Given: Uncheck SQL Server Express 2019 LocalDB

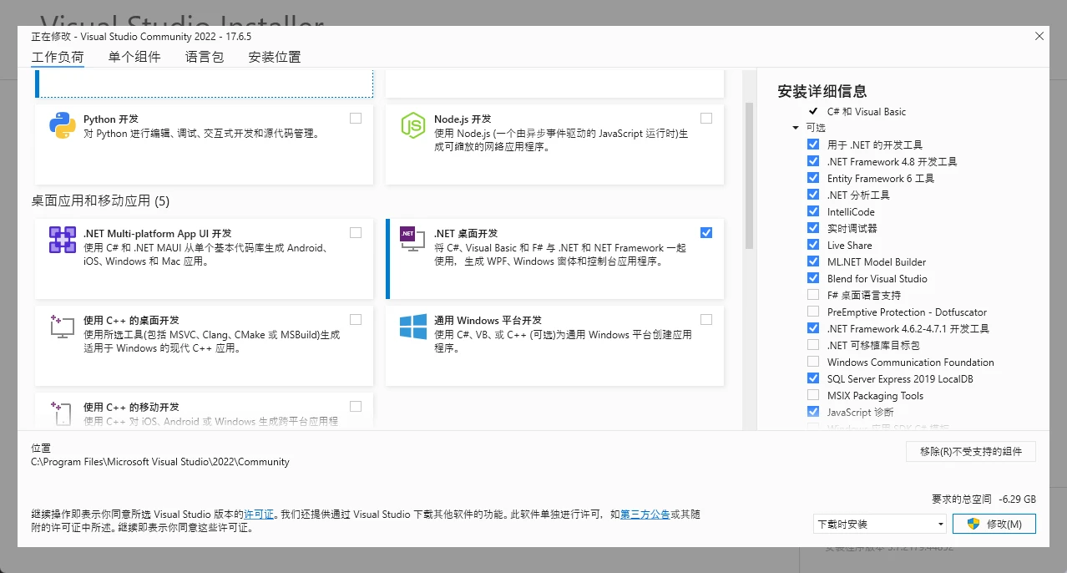Looking at the screenshot, I should [813, 378].
